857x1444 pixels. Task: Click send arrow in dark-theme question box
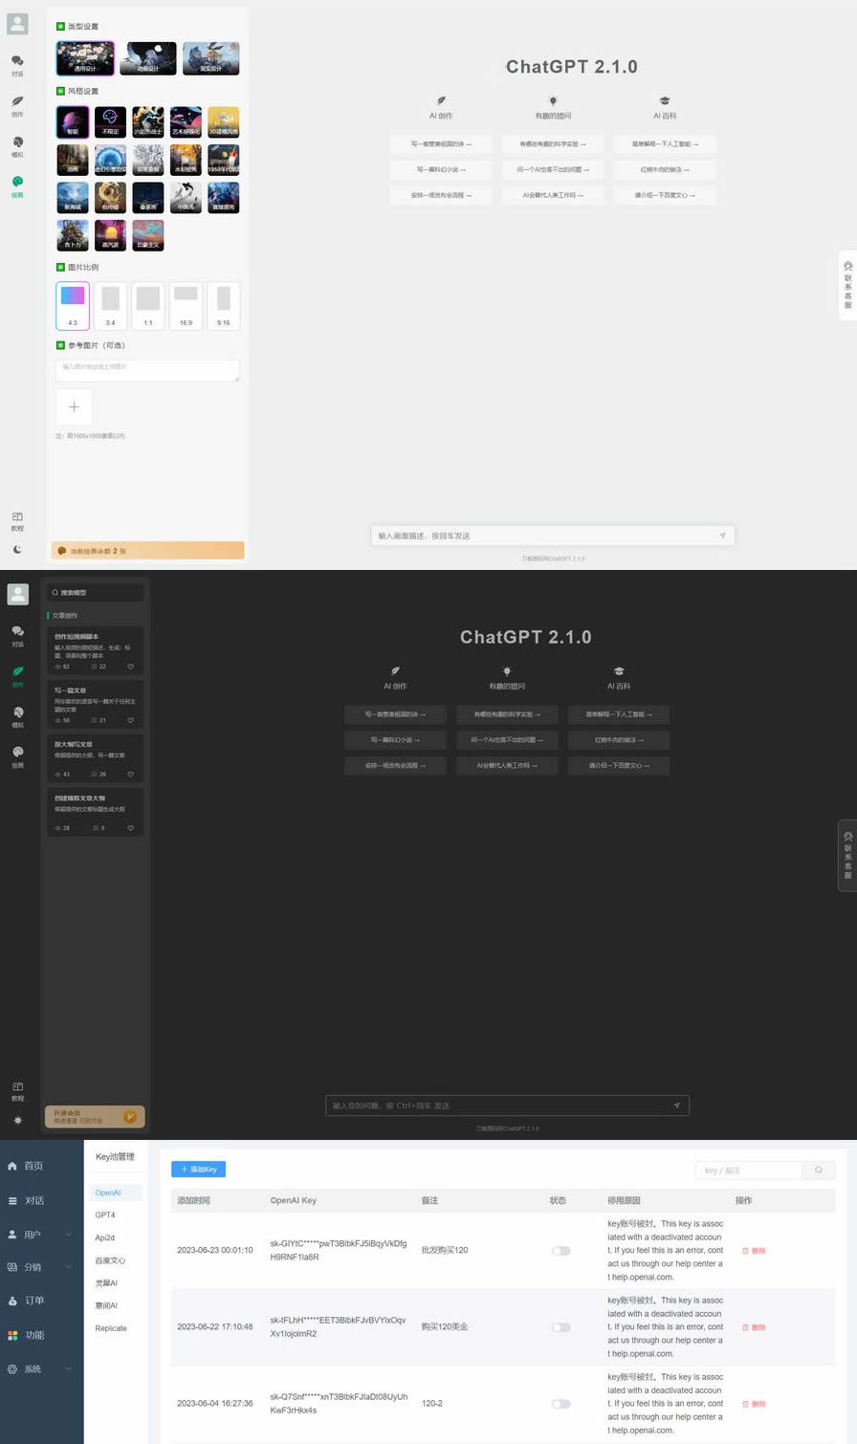tap(676, 1105)
